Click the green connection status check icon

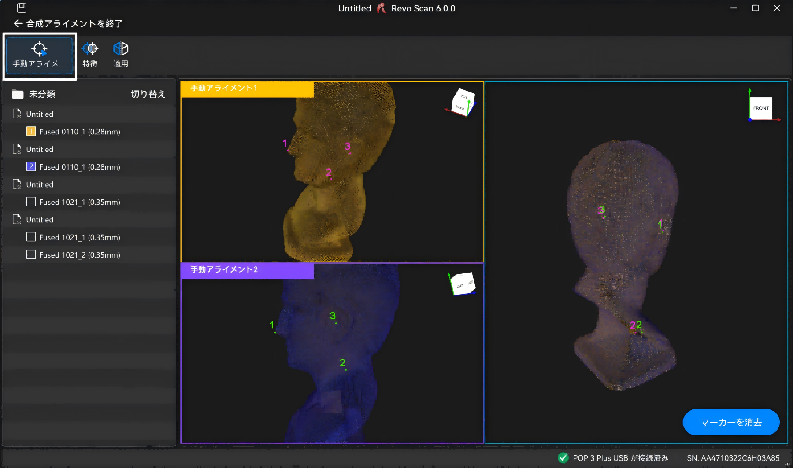pyautogui.click(x=563, y=458)
